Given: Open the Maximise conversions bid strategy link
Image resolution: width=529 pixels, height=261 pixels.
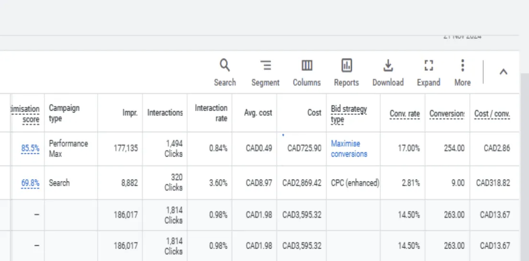Looking at the screenshot, I should point(349,148).
